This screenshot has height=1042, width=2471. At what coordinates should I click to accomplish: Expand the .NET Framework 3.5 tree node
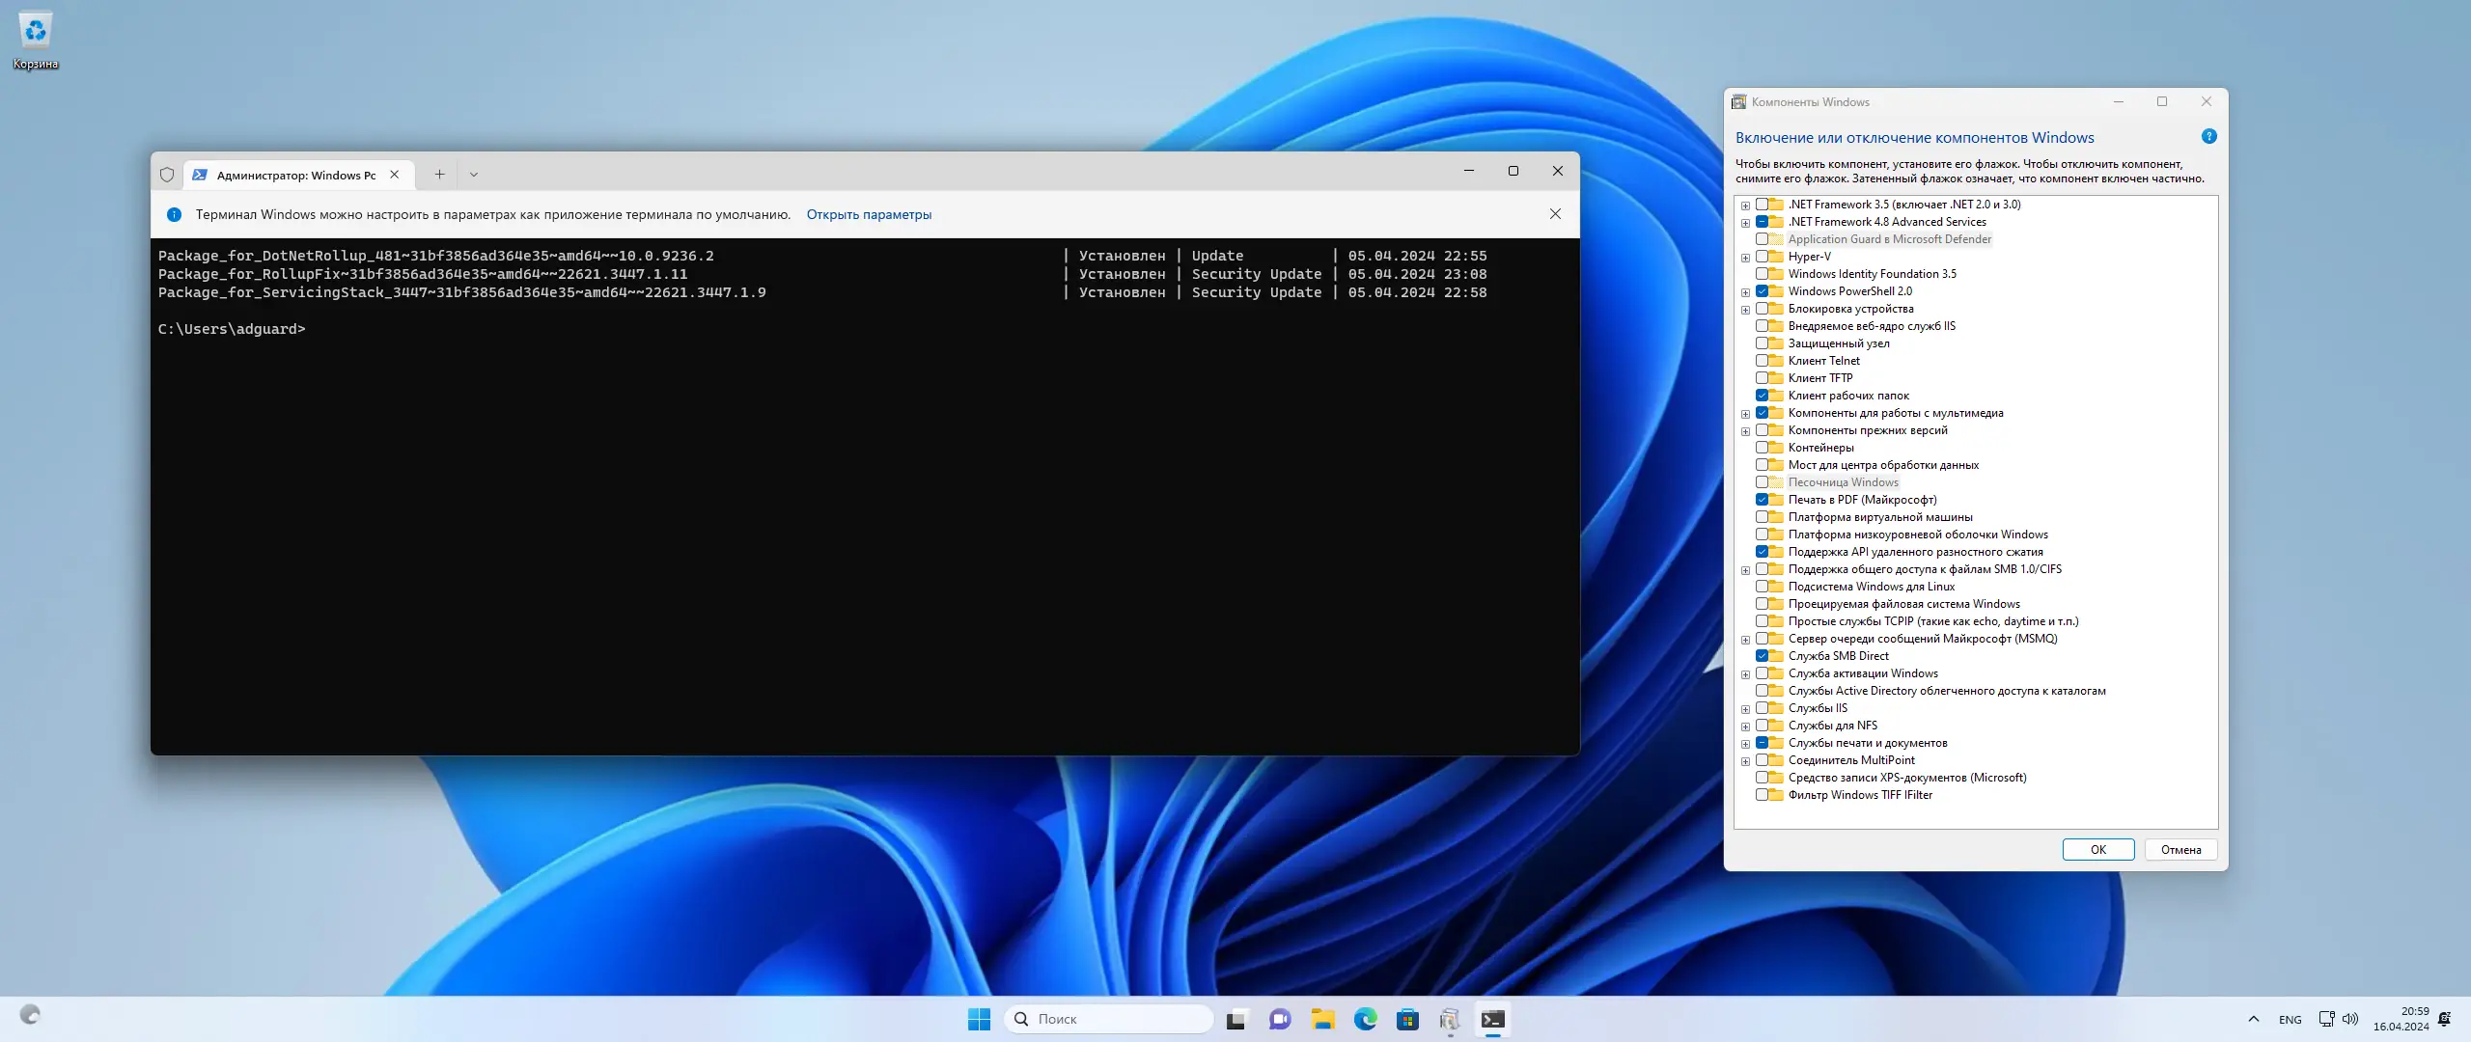[1745, 206]
